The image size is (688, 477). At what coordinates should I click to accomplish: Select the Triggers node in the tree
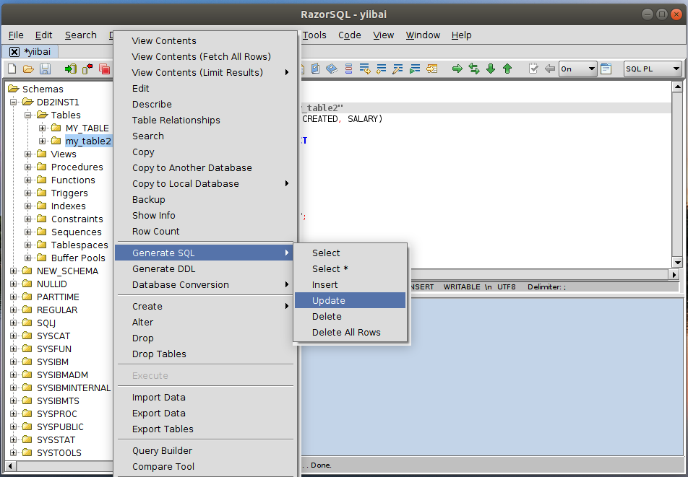(x=69, y=193)
